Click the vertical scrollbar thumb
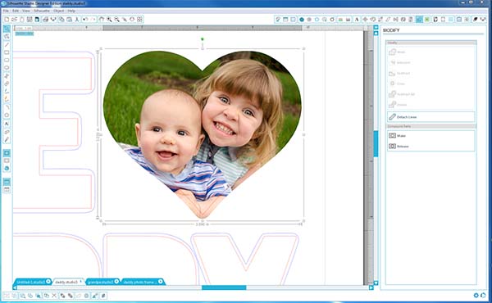 click(x=376, y=144)
